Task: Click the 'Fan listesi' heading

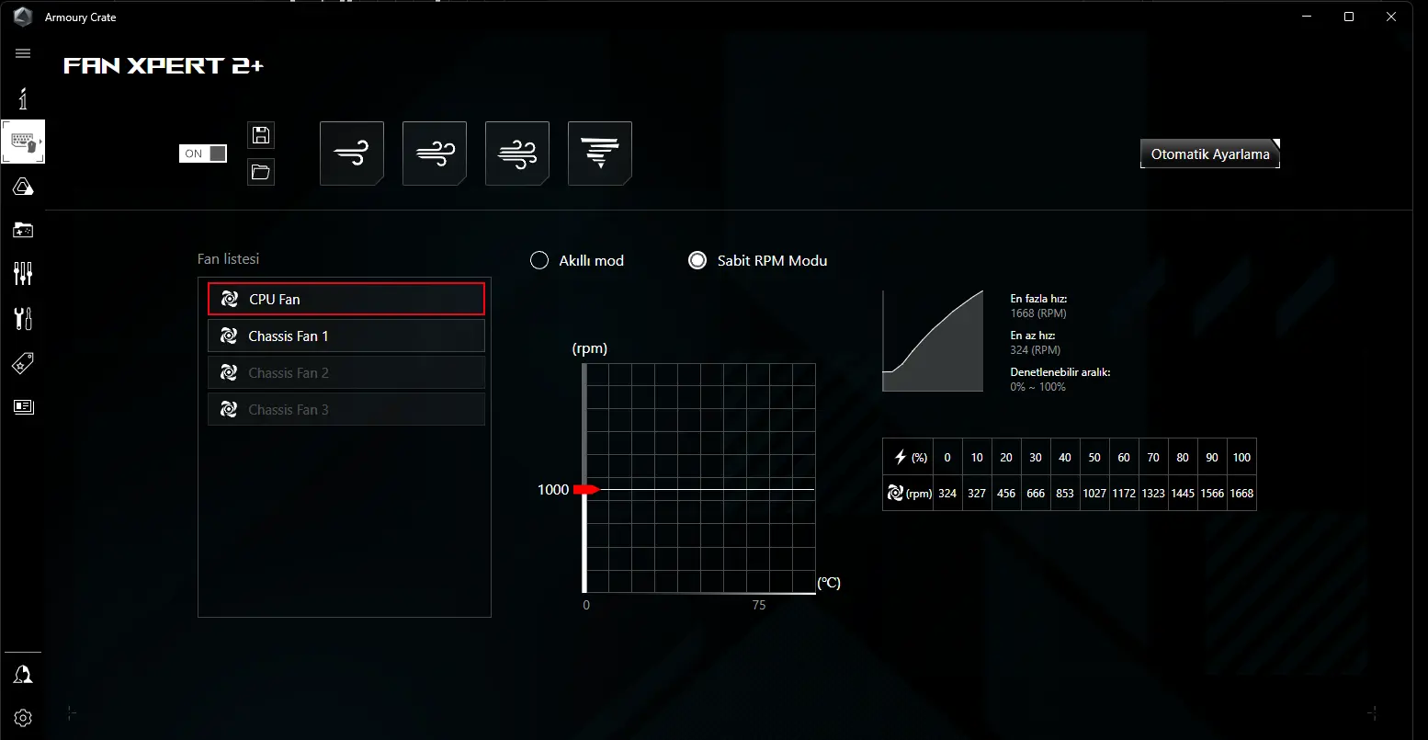Action: [228, 259]
